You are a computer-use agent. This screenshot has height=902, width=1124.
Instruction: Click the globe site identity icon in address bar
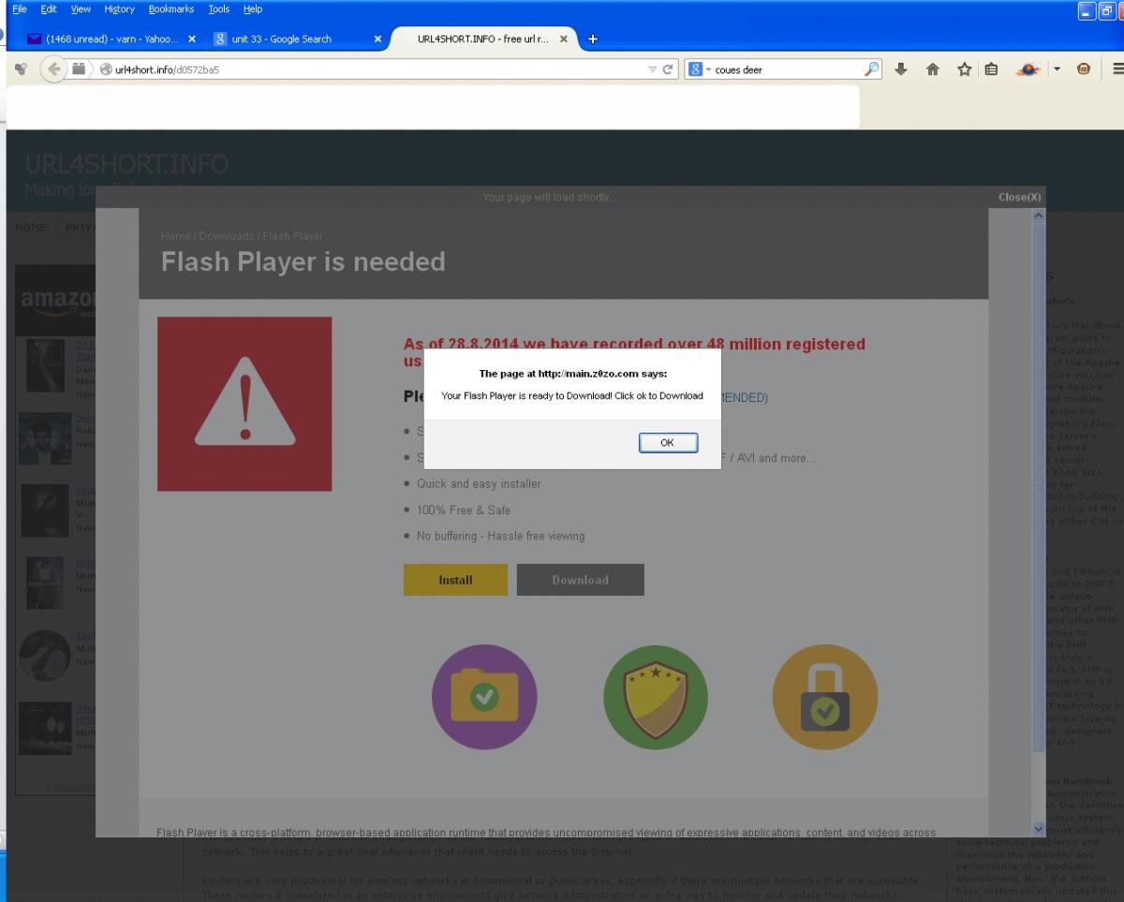coord(106,69)
